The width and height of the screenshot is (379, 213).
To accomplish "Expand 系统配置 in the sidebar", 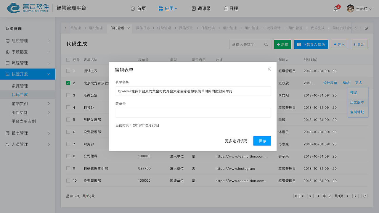I will (28, 52).
